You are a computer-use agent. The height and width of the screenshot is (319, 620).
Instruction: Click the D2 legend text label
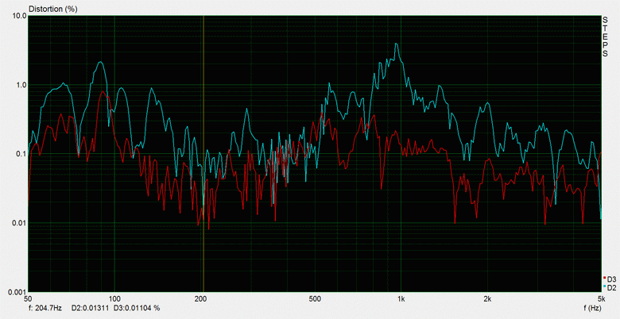point(611,288)
